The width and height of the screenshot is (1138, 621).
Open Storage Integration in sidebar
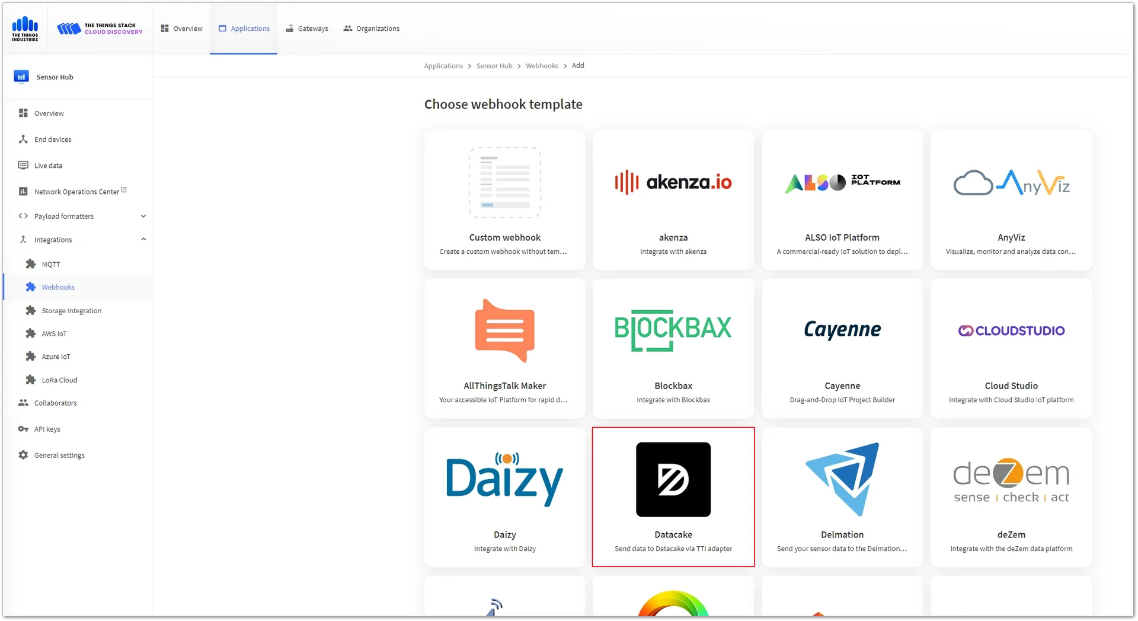tap(71, 311)
